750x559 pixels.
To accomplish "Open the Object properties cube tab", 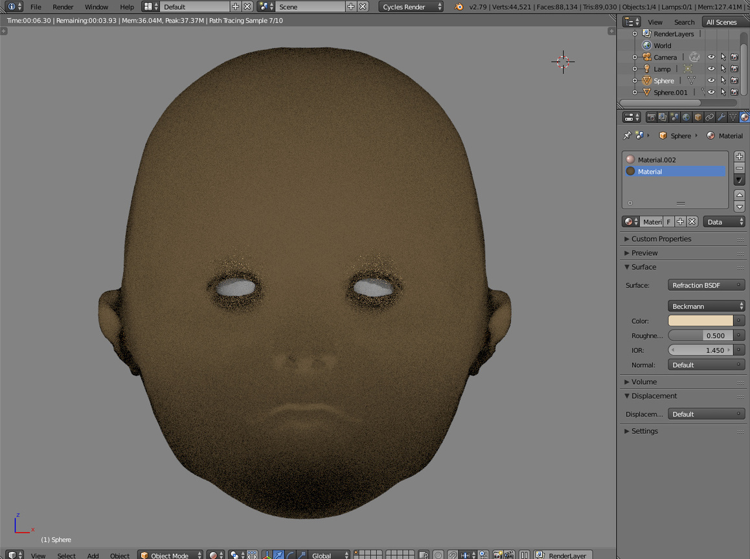I will (x=698, y=117).
